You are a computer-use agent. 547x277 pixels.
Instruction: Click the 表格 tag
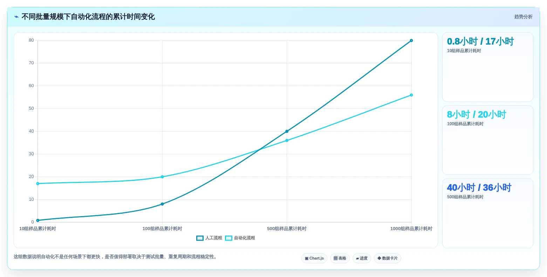click(x=340, y=258)
